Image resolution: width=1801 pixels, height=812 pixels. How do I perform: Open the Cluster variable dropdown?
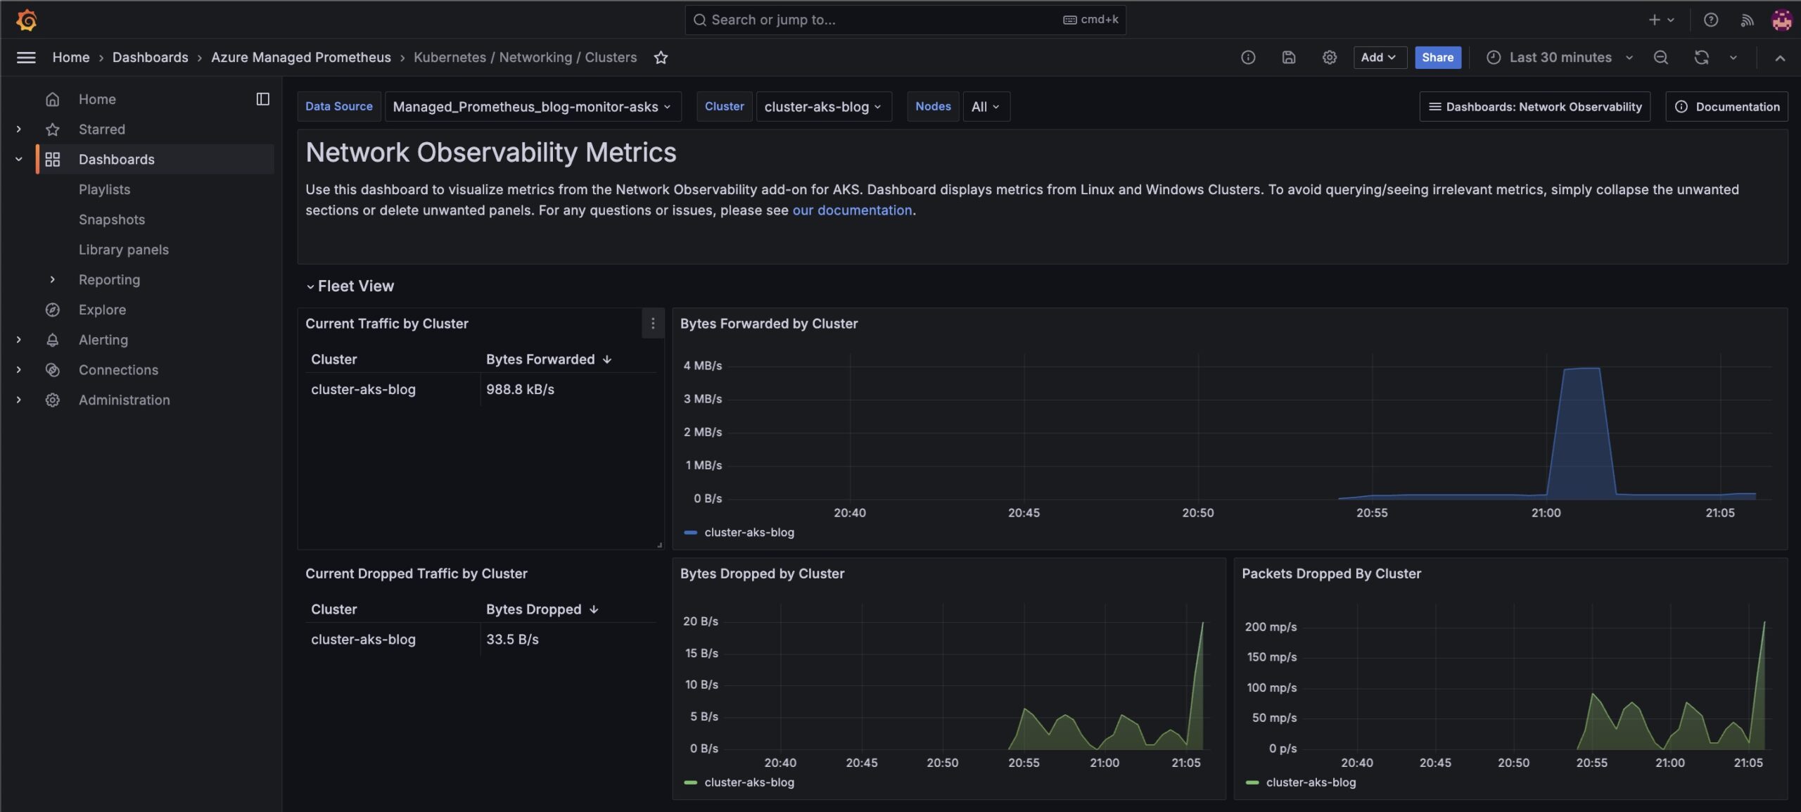point(823,107)
